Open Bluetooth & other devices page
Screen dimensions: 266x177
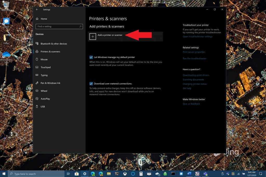tap(54, 44)
